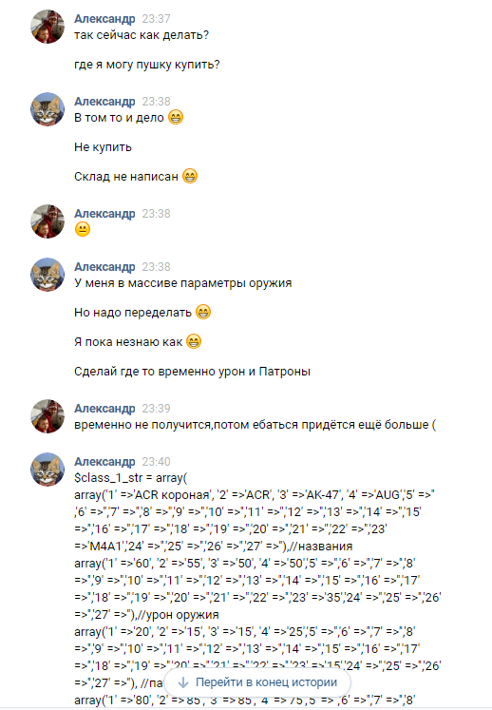
Task: Click the avatar for the 23:39 message
Action: pyautogui.click(x=47, y=416)
